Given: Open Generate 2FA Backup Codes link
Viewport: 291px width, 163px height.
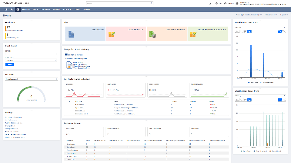Looking at the screenshot, I should click(15, 134).
